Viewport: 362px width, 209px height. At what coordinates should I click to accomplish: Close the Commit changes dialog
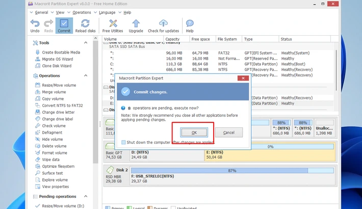click(243, 78)
